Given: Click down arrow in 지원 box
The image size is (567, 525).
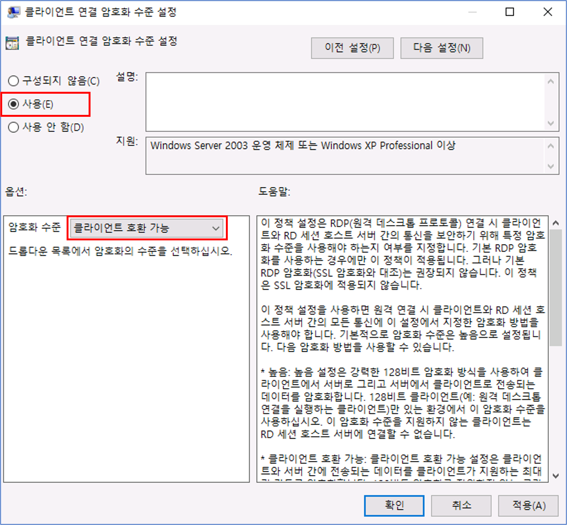Looking at the screenshot, I should point(550,166).
